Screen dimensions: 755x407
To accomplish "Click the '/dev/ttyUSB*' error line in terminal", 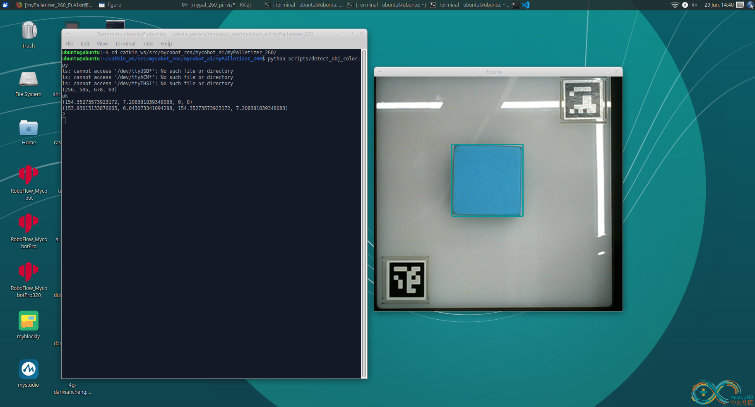I will [148, 71].
